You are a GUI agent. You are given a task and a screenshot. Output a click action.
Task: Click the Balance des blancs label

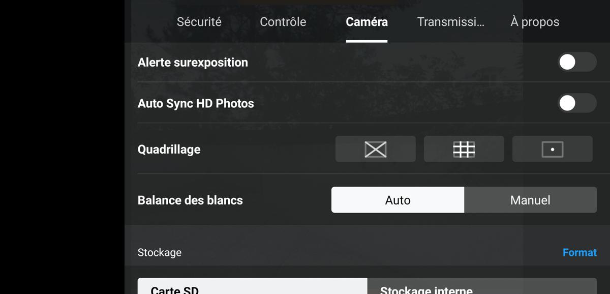[x=190, y=200]
